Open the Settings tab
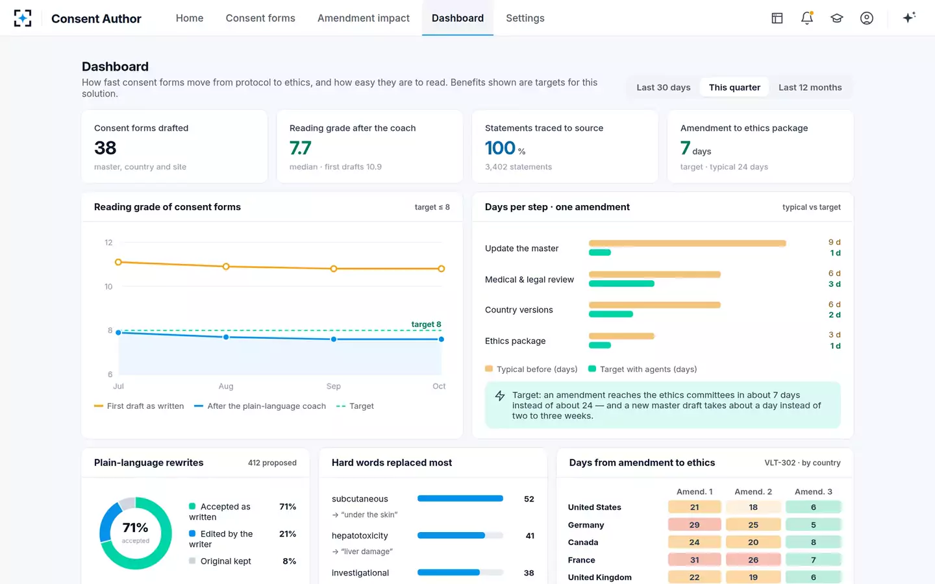935x584 pixels. 525,18
